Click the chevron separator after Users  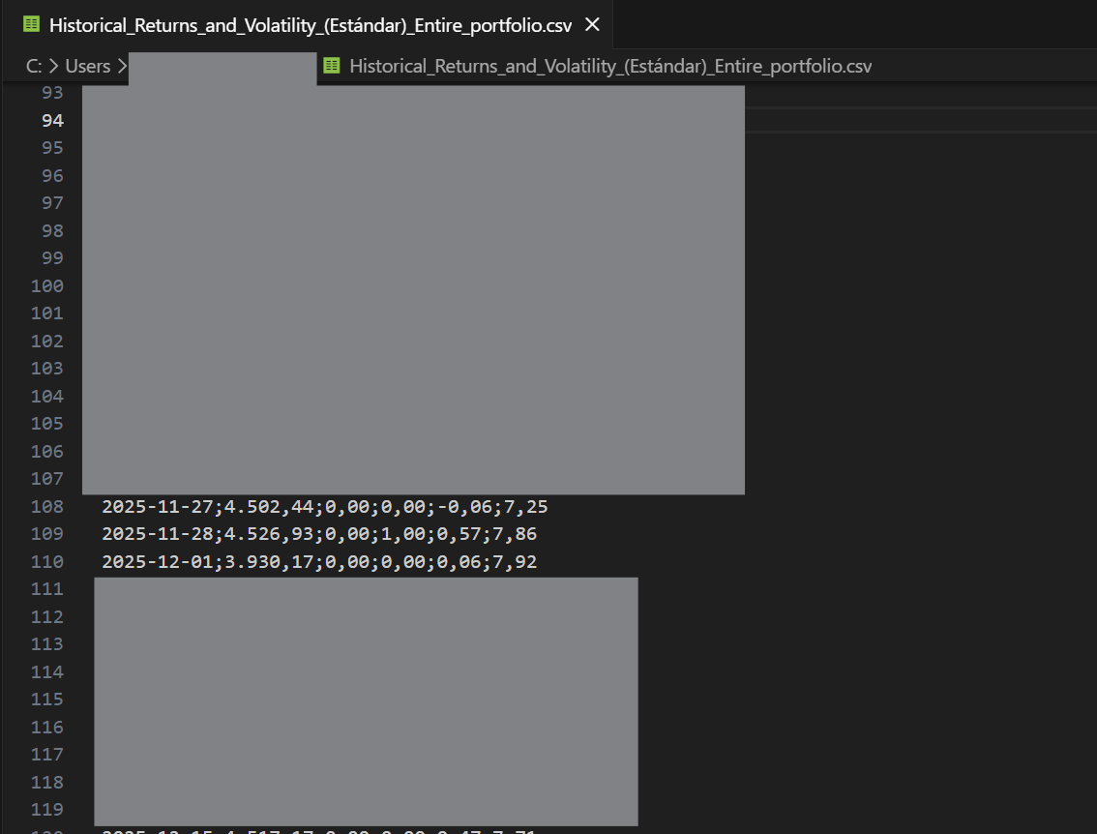click(x=121, y=66)
